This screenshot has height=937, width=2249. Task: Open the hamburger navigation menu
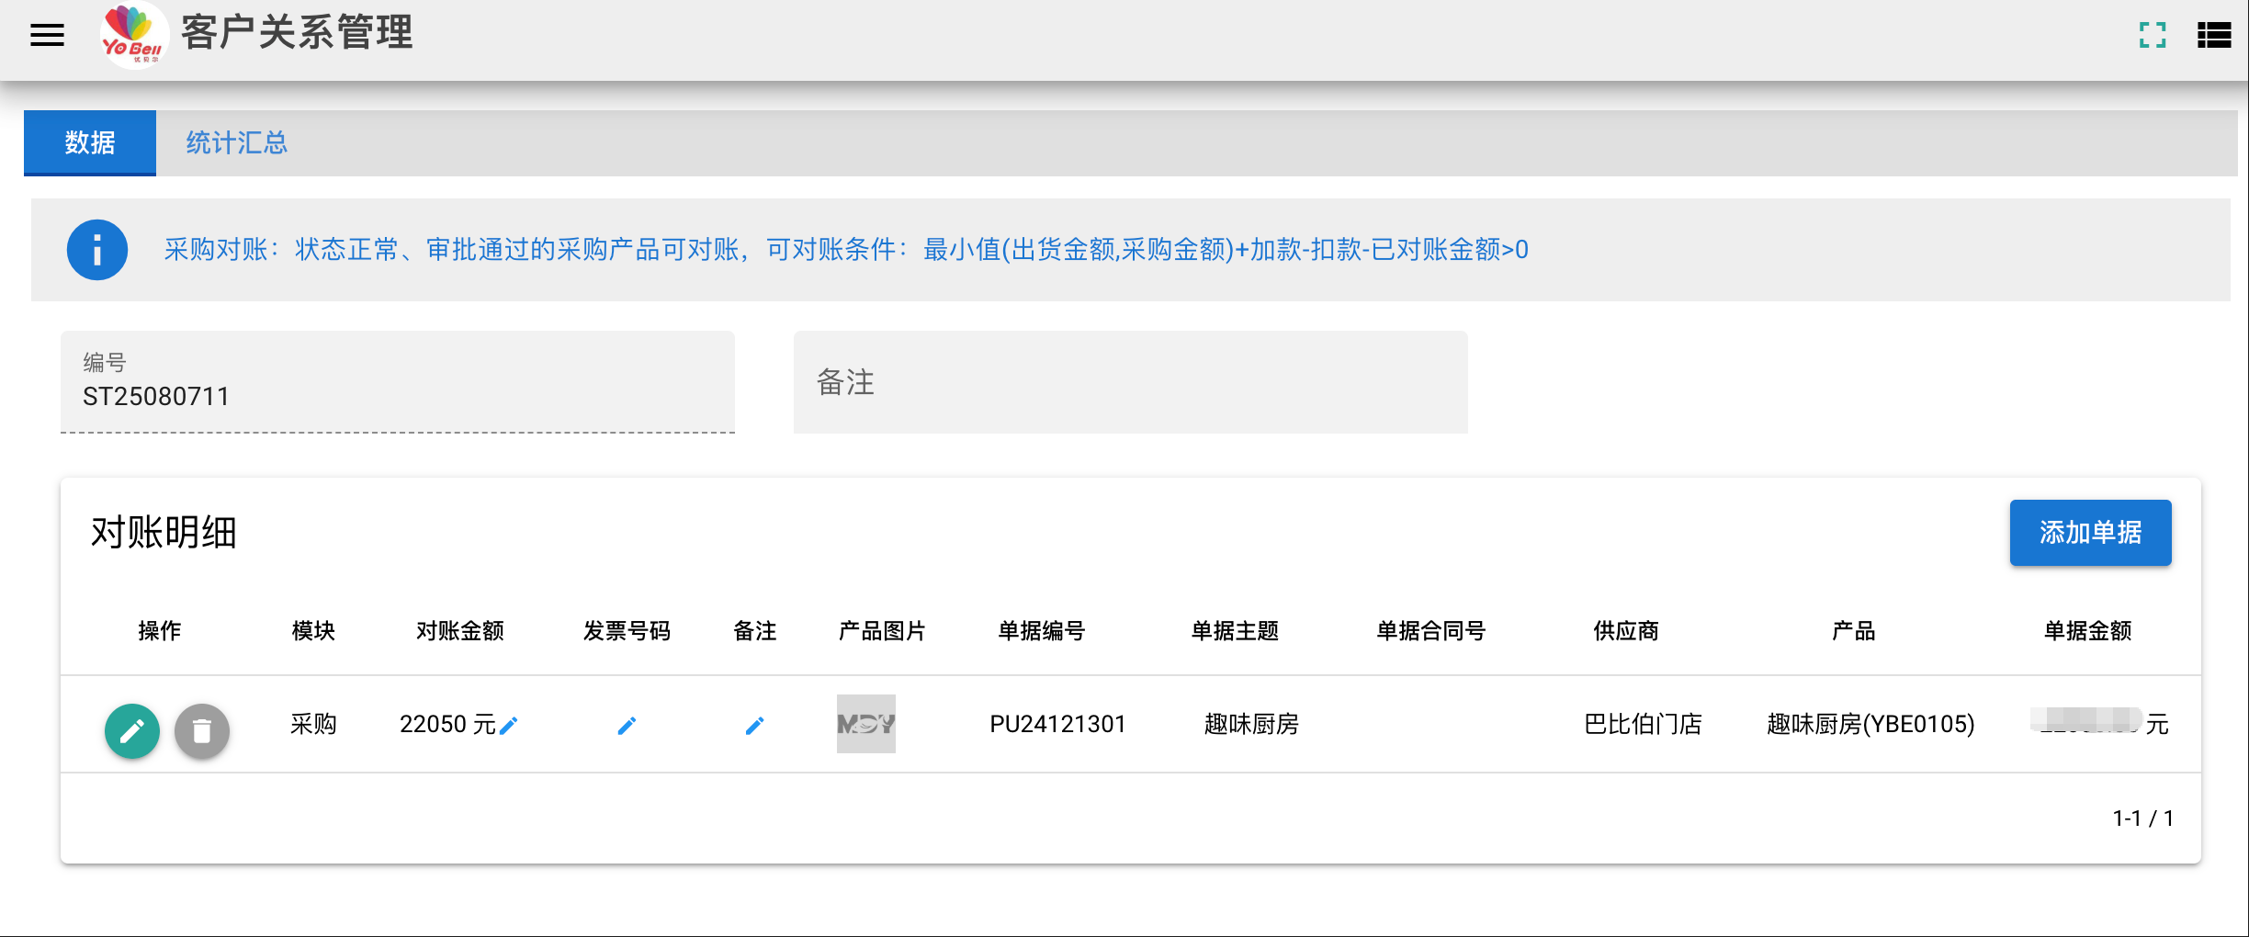click(x=47, y=35)
